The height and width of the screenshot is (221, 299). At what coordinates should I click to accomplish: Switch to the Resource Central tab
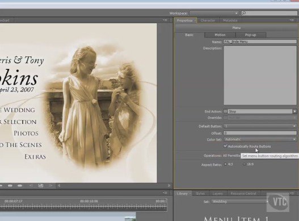coord(243,194)
